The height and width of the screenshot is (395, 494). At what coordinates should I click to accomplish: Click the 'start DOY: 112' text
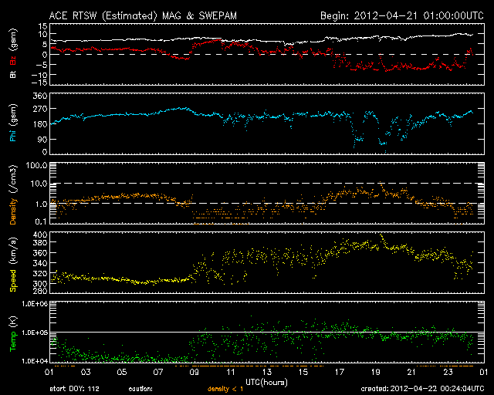(x=74, y=389)
